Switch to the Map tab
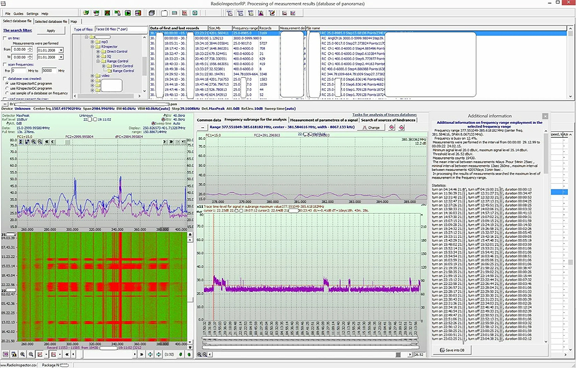Image resolution: width=576 pixels, height=368 pixels. pyautogui.click(x=74, y=21)
